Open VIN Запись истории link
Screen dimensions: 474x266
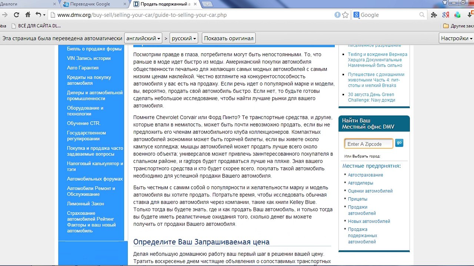(x=89, y=58)
